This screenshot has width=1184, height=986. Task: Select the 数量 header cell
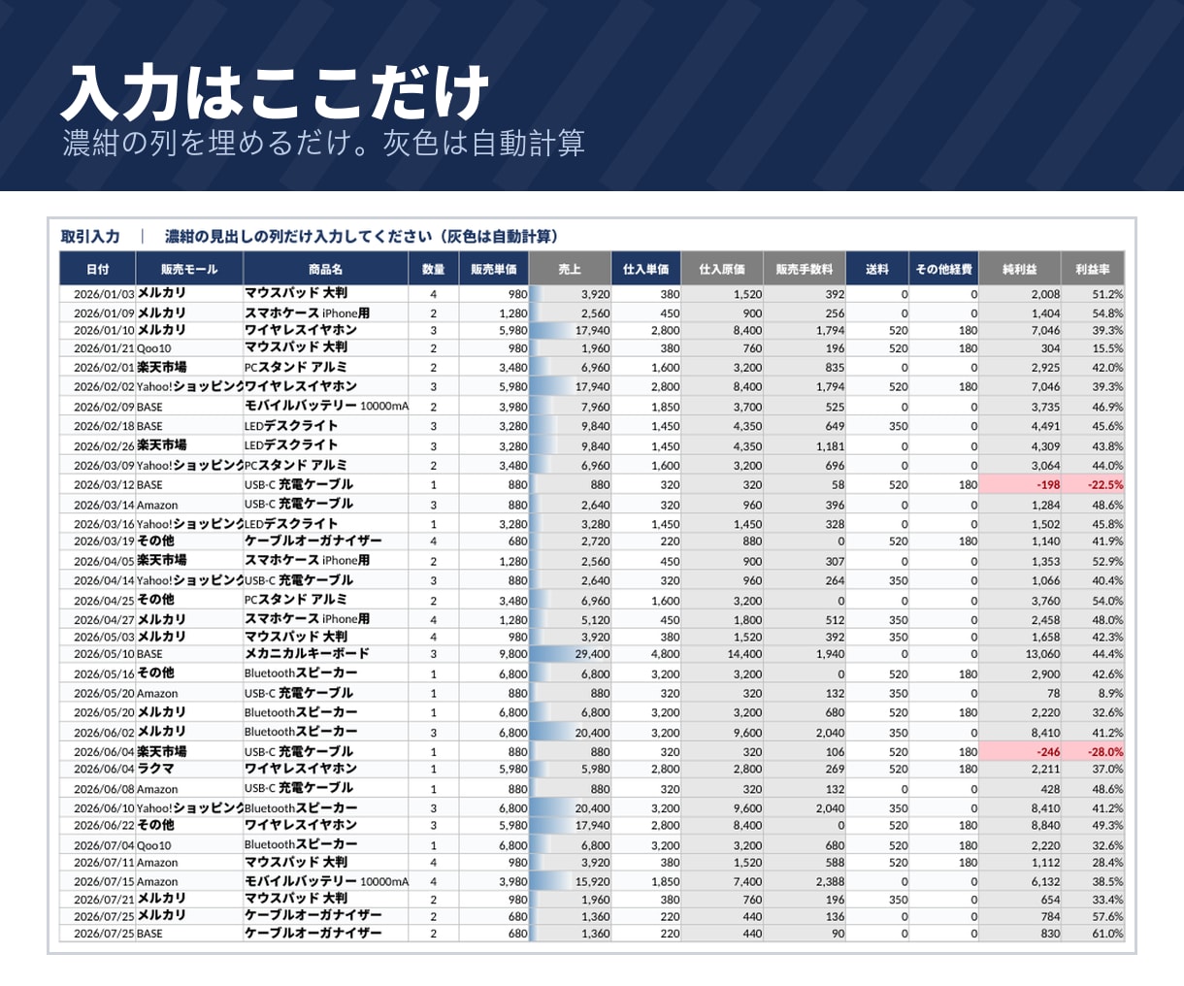(433, 269)
